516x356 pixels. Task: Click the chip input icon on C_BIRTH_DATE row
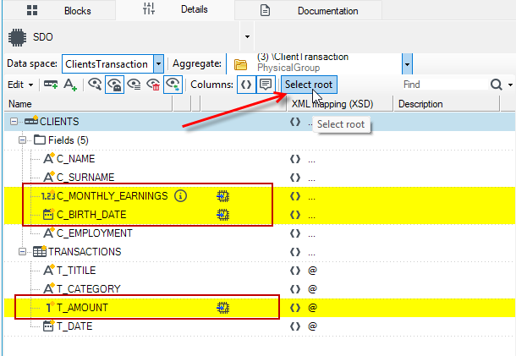click(x=222, y=215)
